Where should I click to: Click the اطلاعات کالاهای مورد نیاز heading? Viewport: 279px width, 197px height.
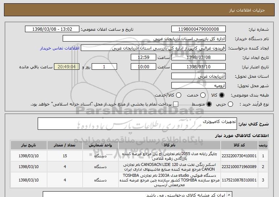242,136
